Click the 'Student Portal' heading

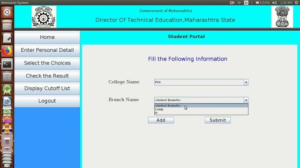coord(186,36)
